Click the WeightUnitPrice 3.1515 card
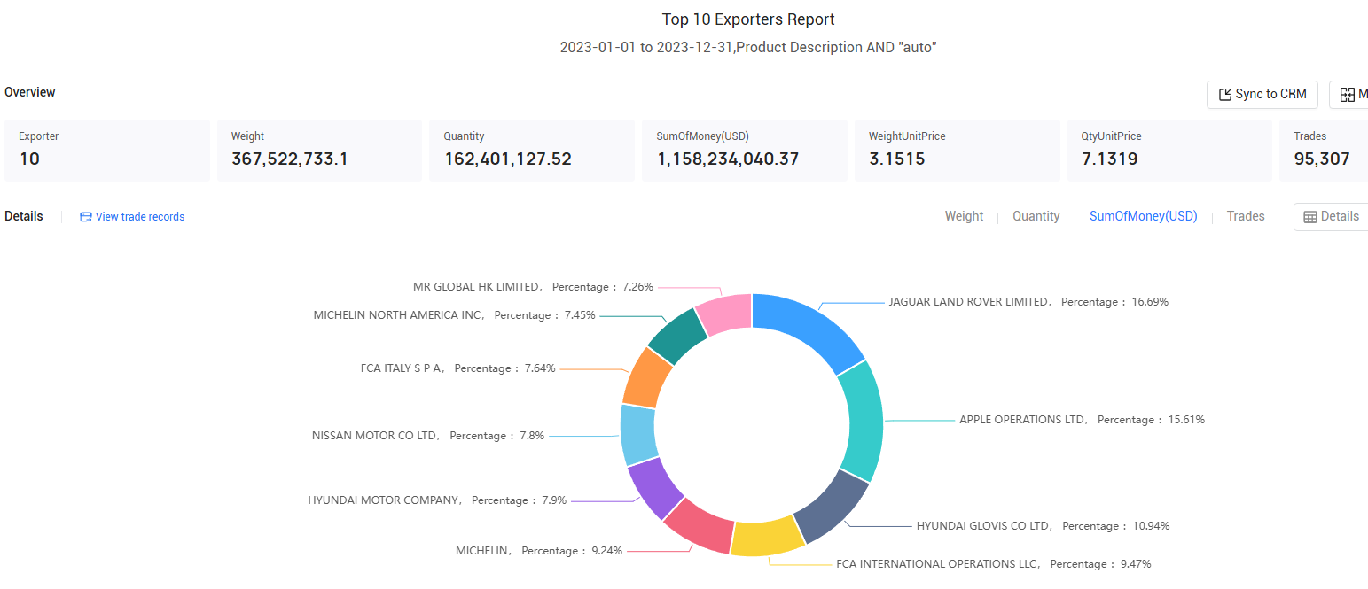1368x589 pixels. (x=958, y=151)
